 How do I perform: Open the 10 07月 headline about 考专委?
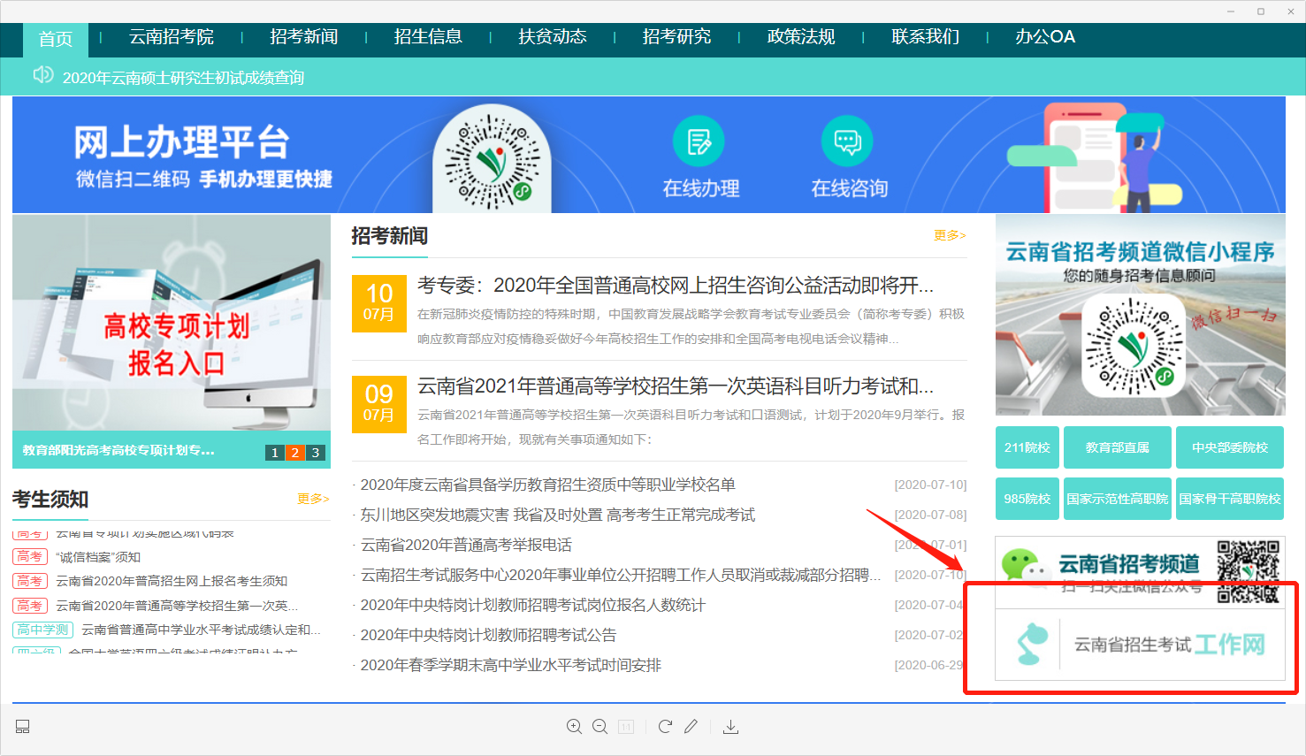point(676,286)
